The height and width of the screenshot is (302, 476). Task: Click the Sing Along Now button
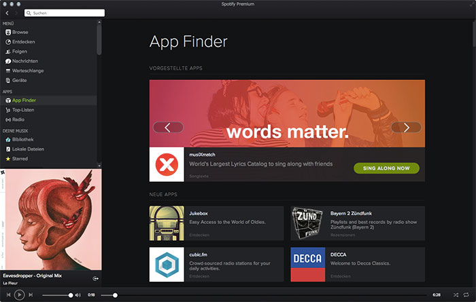386,168
